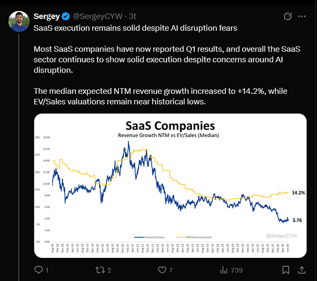Image resolution: width=317 pixels, height=281 pixels.
Task: Click the repost count 2
Action: pos(109,270)
